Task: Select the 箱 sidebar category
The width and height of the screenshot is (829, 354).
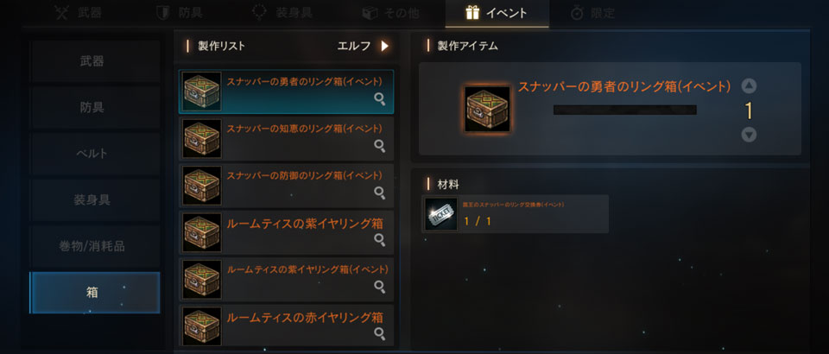Action: pyautogui.click(x=95, y=293)
